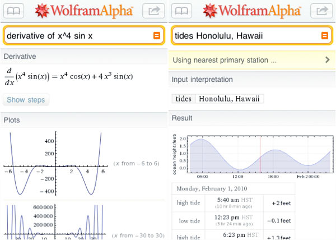Screen dimensions: 336x240
Task: Tap the orange icon in the tides query box
Action: click(x=325, y=36)
